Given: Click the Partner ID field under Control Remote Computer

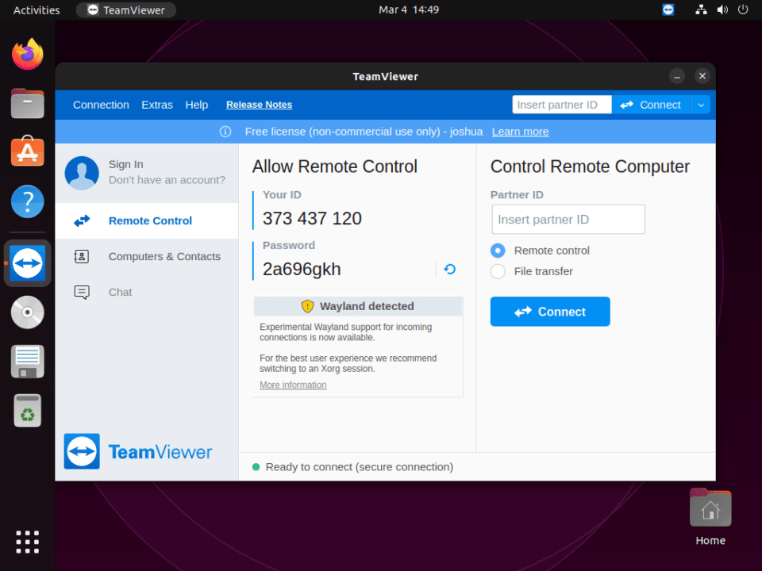Looking at the screenshot, I should point(568,220).
